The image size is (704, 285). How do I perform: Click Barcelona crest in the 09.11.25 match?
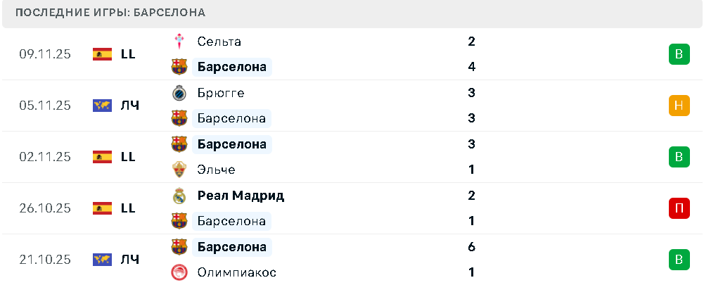pyautogui.click(x=179, y=67)
